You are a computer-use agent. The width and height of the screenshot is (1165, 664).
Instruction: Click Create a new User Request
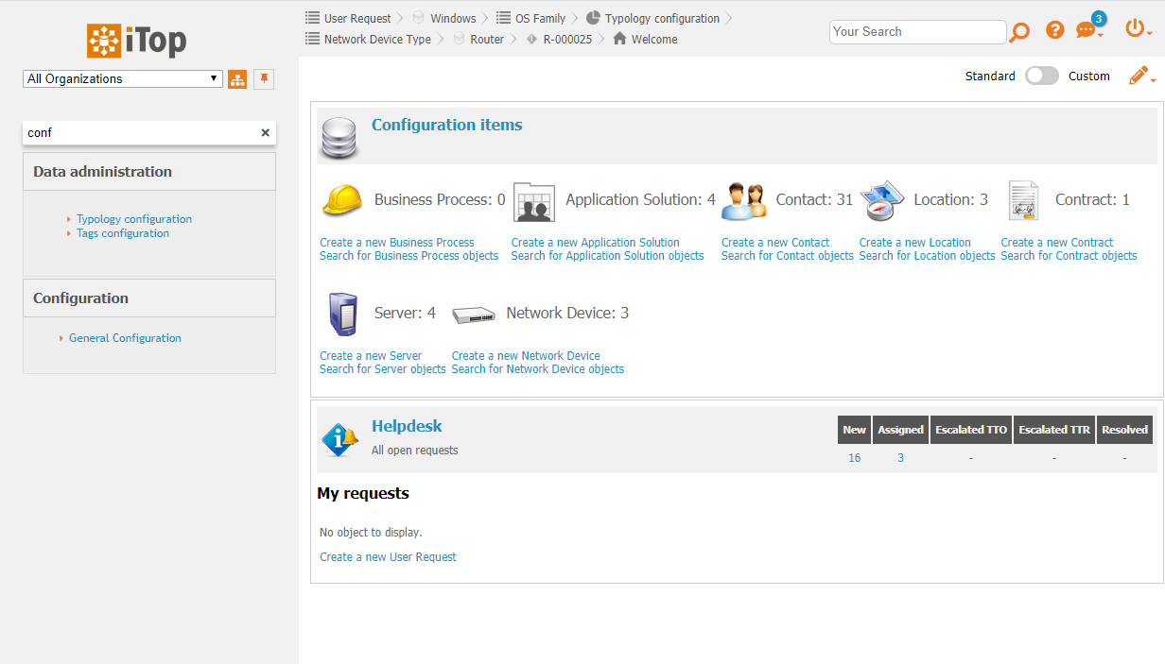[x=388, y=557]
